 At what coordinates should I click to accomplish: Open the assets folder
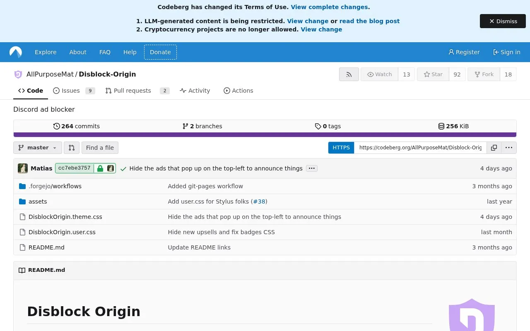point(38,201)
